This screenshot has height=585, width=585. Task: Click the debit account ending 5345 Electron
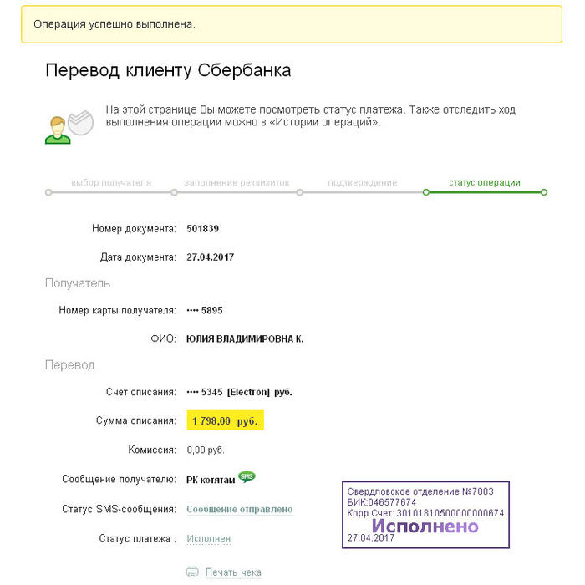[239, 391]
